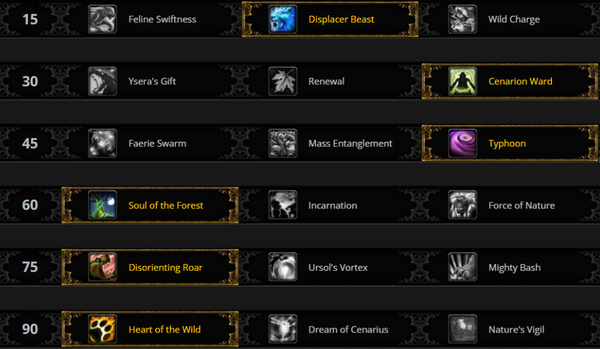Select the Faerie Swarm talent label
Screen dimensions: 600x349
(157, 144)
